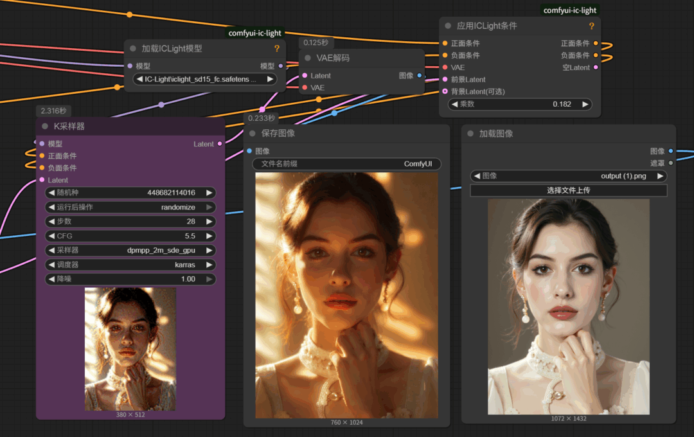Click the left arrow on the 步数 field
The height and width of the screenshot is (437, 694).
click(52, 221)
